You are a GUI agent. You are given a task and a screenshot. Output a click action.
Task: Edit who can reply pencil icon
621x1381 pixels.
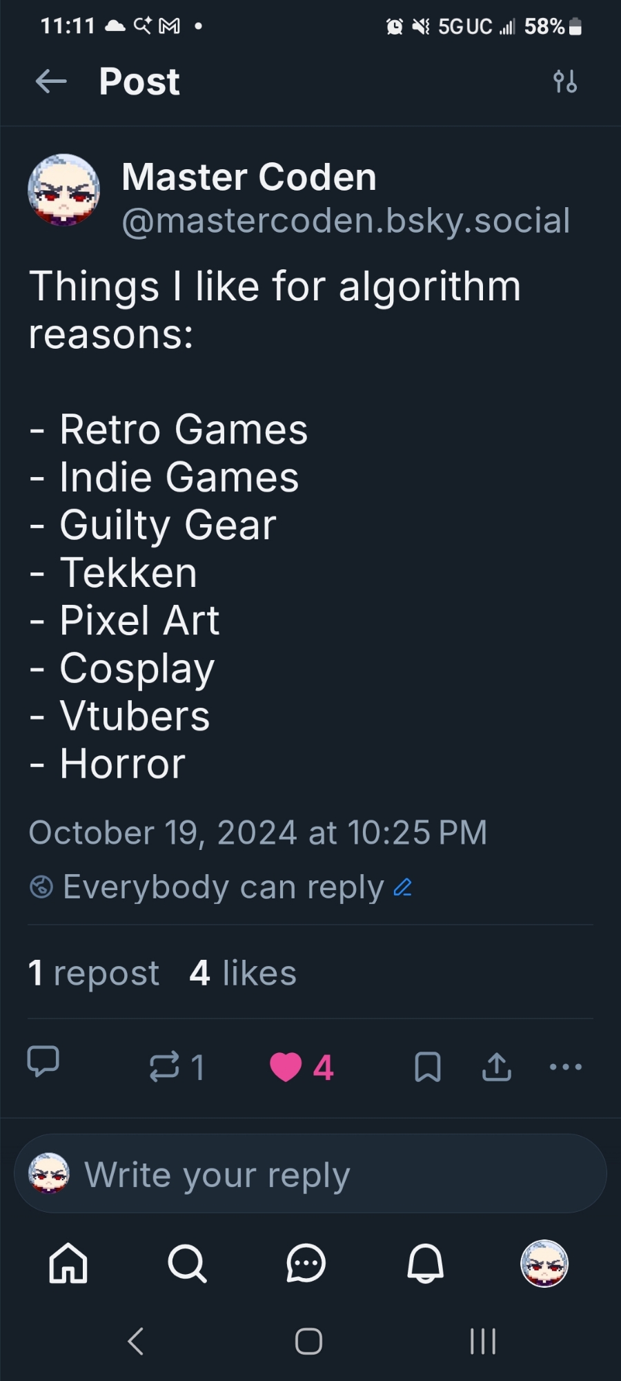click(x=403, y=887)
